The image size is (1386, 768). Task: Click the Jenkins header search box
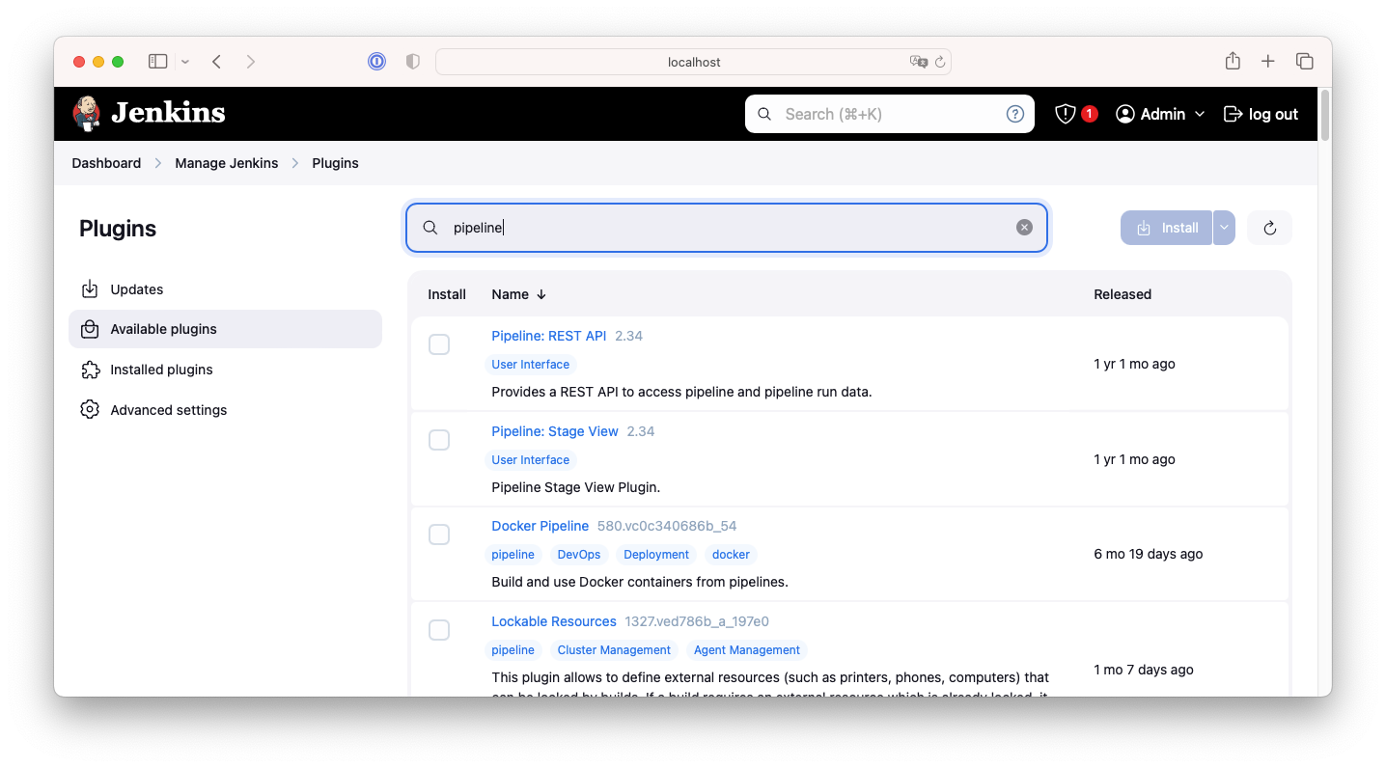click(890, 114)
